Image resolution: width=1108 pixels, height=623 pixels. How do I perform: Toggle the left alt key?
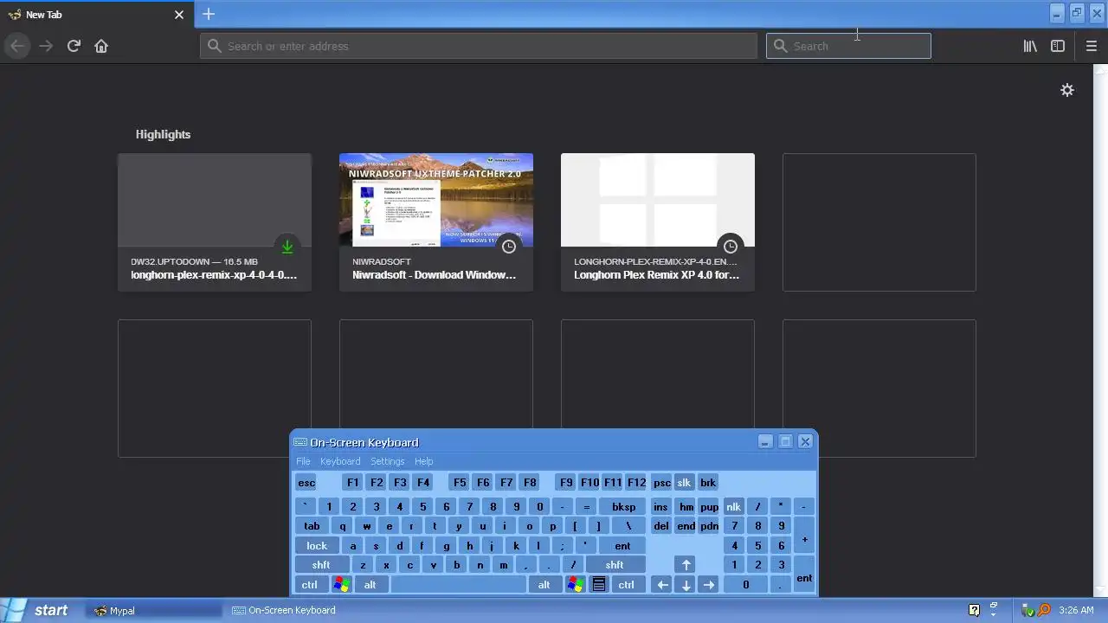[370, 585]
